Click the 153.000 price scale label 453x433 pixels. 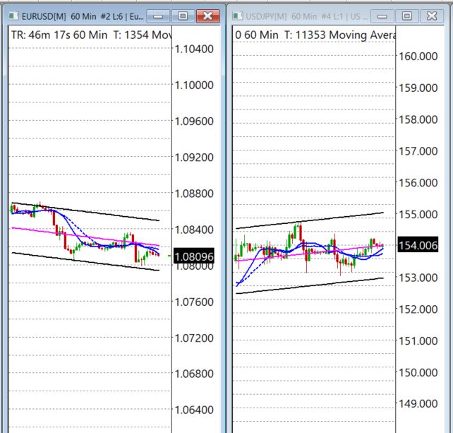418,278
